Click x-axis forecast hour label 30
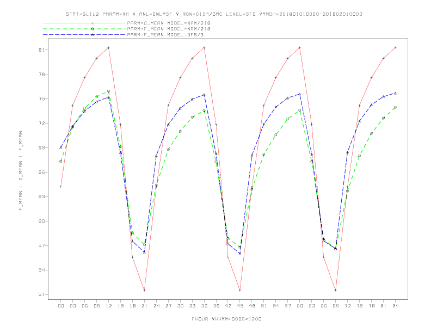Screen dimensions: 431x333 pos(180,306)
